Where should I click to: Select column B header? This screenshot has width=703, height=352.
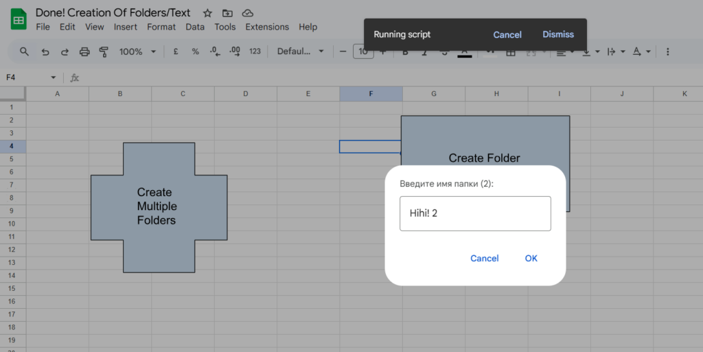click(120, 94)
